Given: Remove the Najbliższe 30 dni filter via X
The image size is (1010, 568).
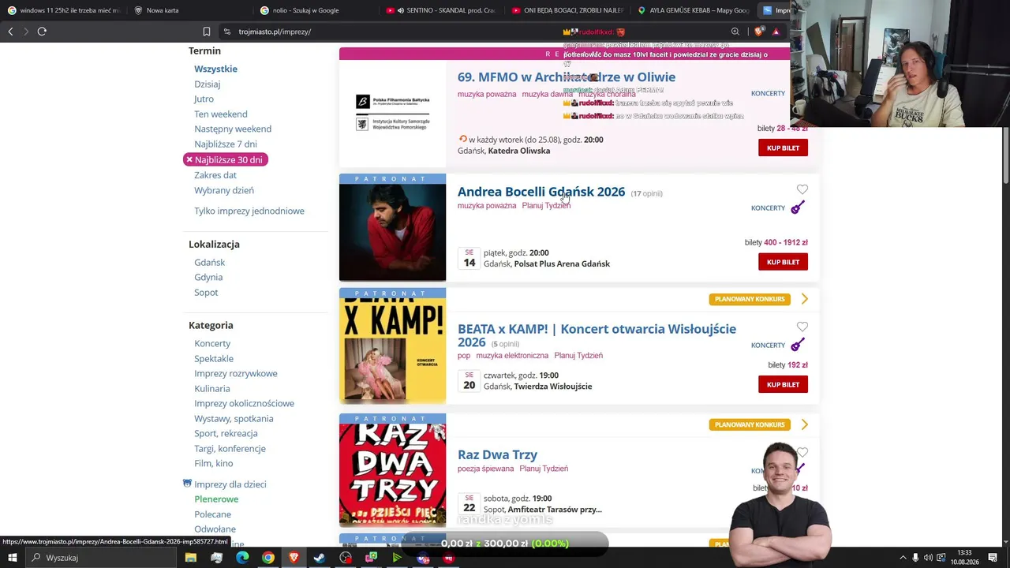Looking at the screenshot, I should 189,160.
